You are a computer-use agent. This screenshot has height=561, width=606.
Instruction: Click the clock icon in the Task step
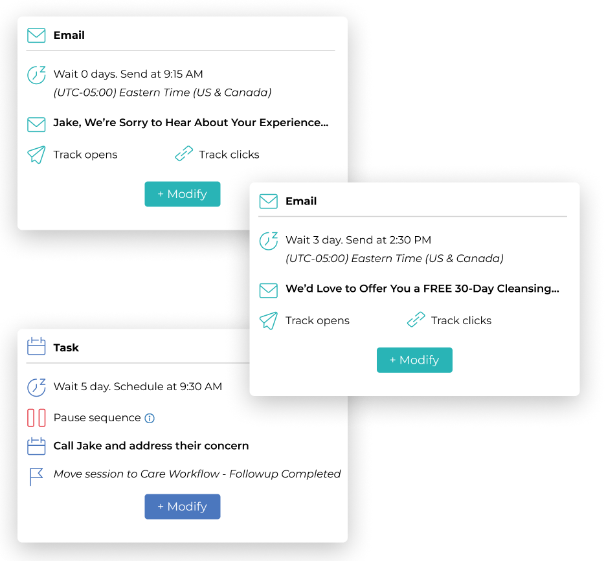click(36, 386)
